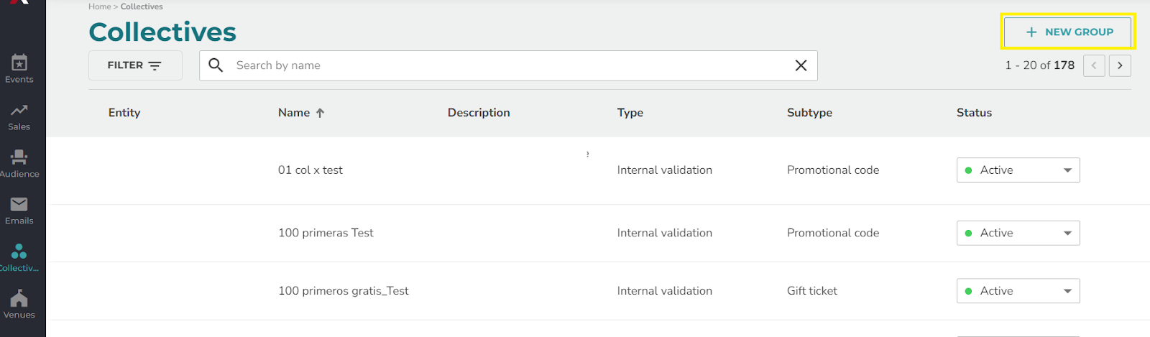1150x337 pixels.
Task: Open the Events section in sidebar
Action: [19, 69]
